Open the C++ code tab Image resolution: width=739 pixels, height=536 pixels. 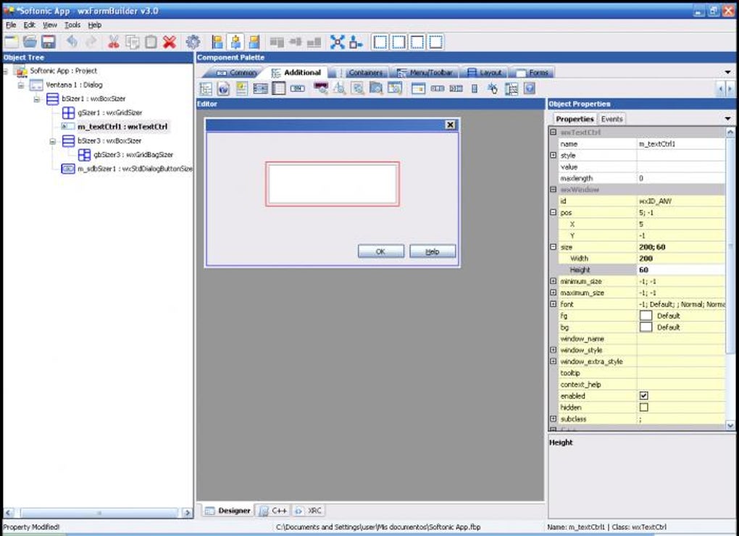point(274,511)
